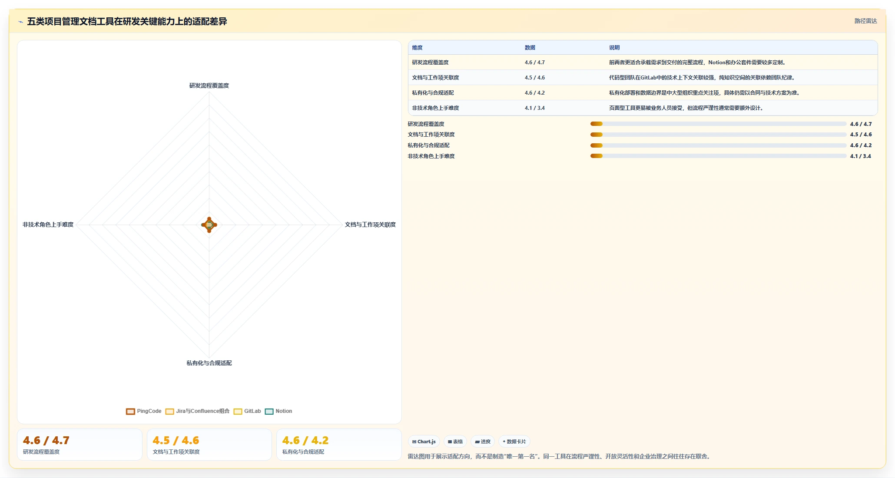
Task: Click the 数据卡片 tag chip
Action: click(x=514, y=442)
